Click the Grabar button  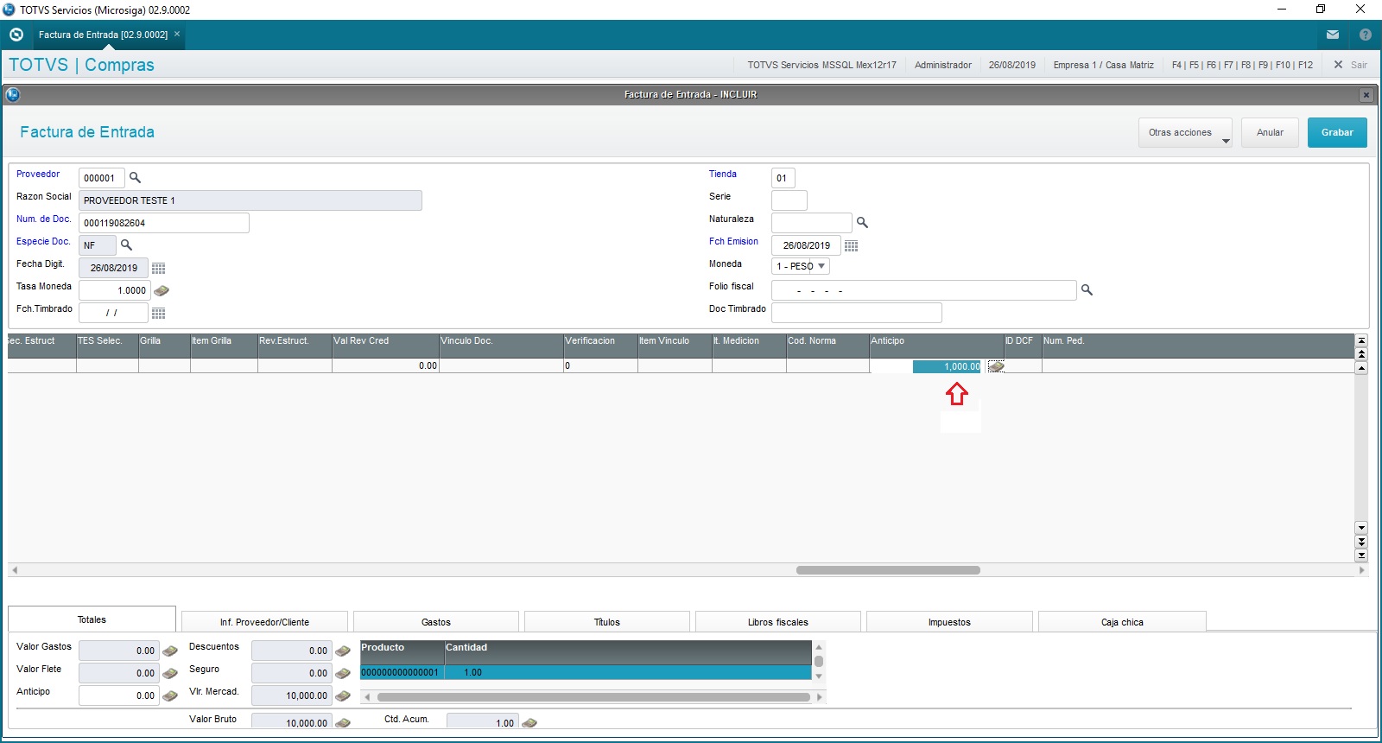(x=1337, y=132)
